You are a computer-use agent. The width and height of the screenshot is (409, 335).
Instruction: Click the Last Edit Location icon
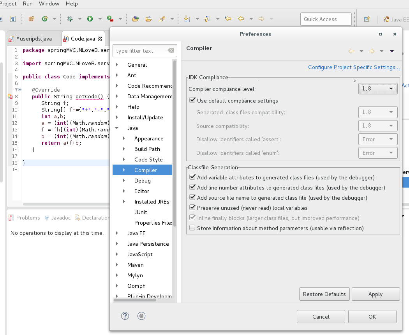[228, 19]
